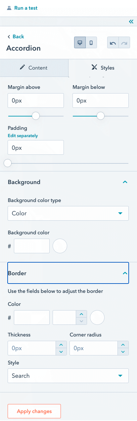Click the Run a test flask icon
Viewport: 137px width, 421px height.
point(9,8)
